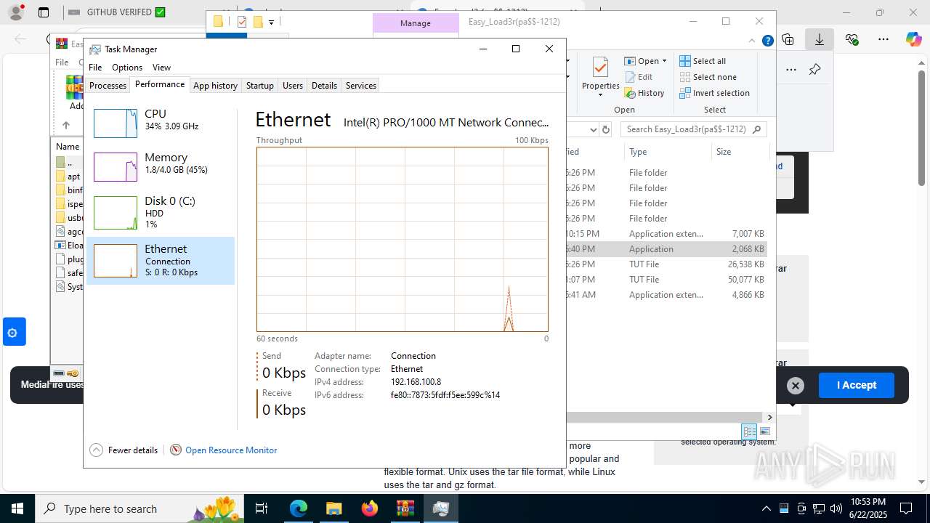Click Invert selection in Explorer ribbon
The height and width of the screenshot is (523, 930).
pyautogui.click(x=714, y=93)
